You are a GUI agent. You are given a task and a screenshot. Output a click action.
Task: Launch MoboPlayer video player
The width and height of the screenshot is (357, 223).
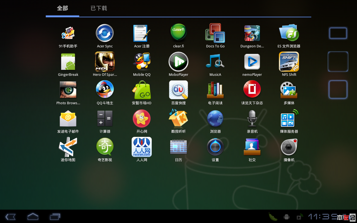(178, 62)
